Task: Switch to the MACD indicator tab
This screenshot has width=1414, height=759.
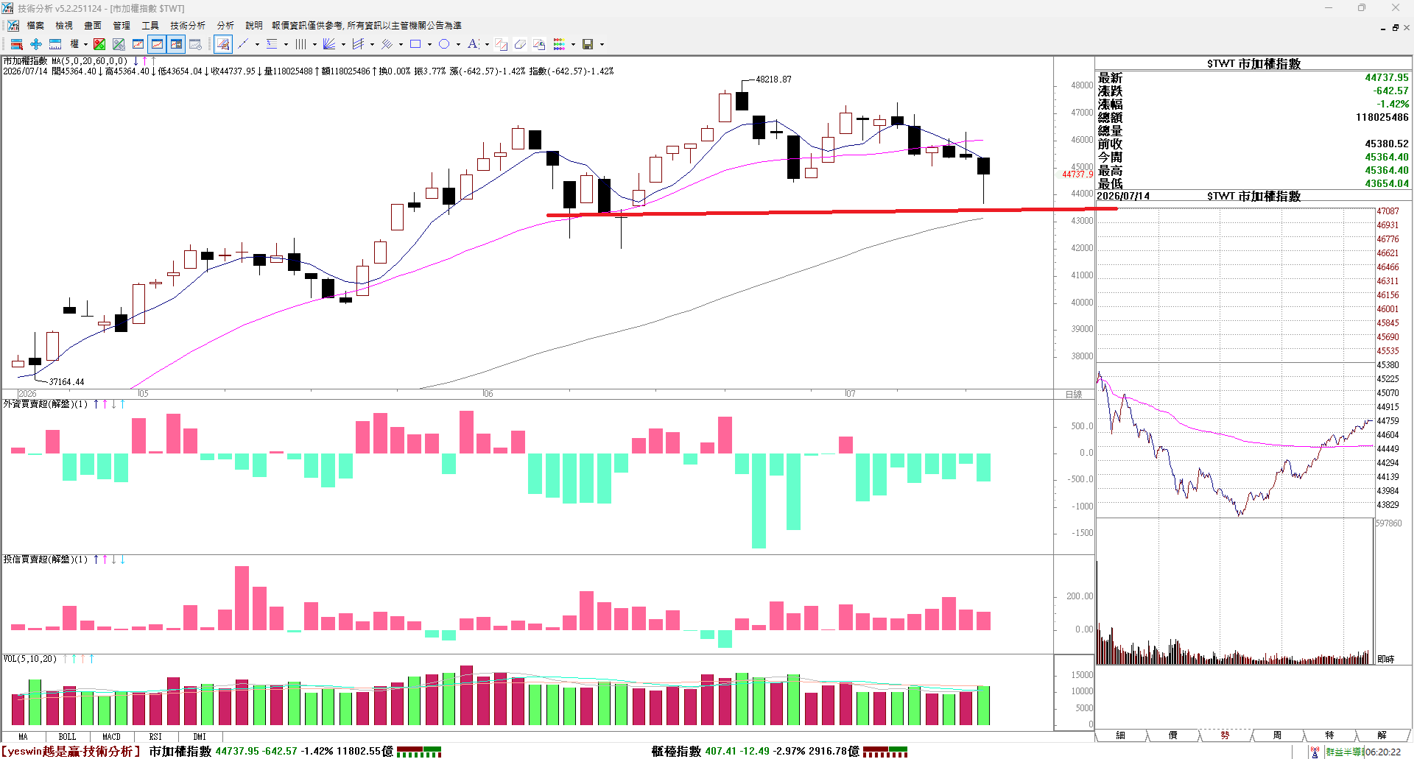Action: (x=111, y=736)
